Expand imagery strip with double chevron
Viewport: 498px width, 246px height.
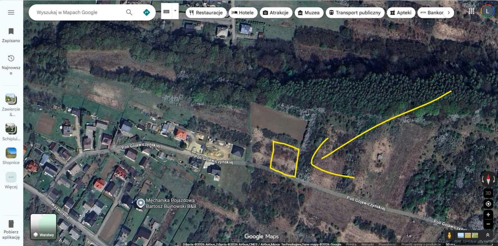(487, 235)
